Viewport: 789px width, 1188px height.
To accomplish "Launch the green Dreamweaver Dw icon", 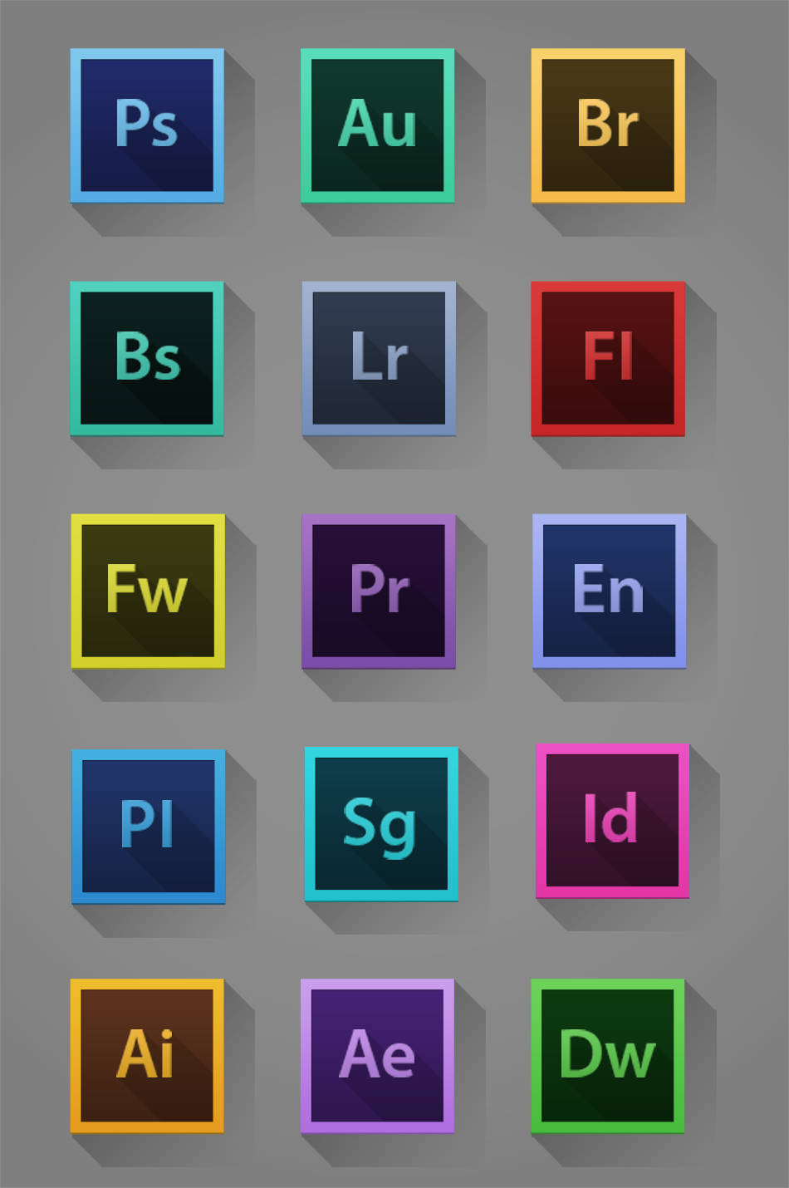I will (608, 1056).
